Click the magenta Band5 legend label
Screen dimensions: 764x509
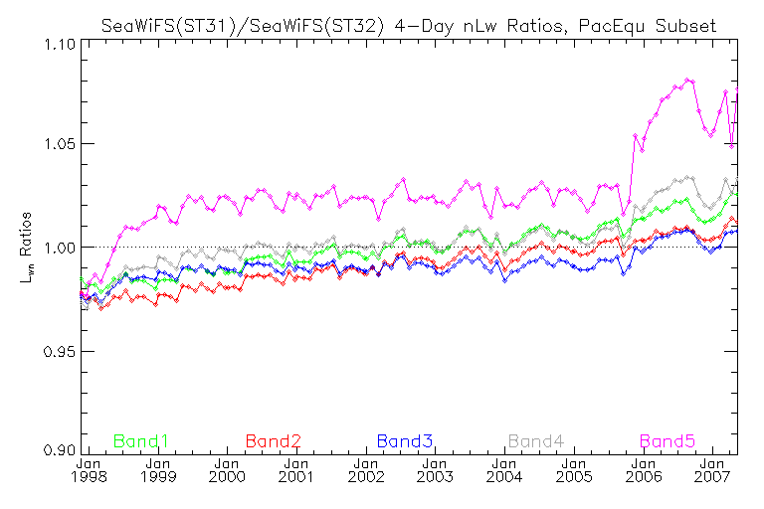pyautogui.click(x=668, y=441)
